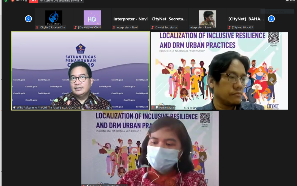This screenshot has width=297, height=186.
Task: Toggle the pin icon on Wiku Adisasmito's video
Action: (14, 107)
